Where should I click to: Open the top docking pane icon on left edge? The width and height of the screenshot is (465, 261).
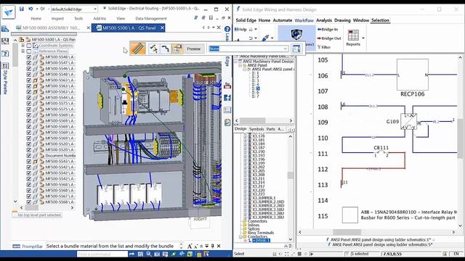tap(5, 29)
